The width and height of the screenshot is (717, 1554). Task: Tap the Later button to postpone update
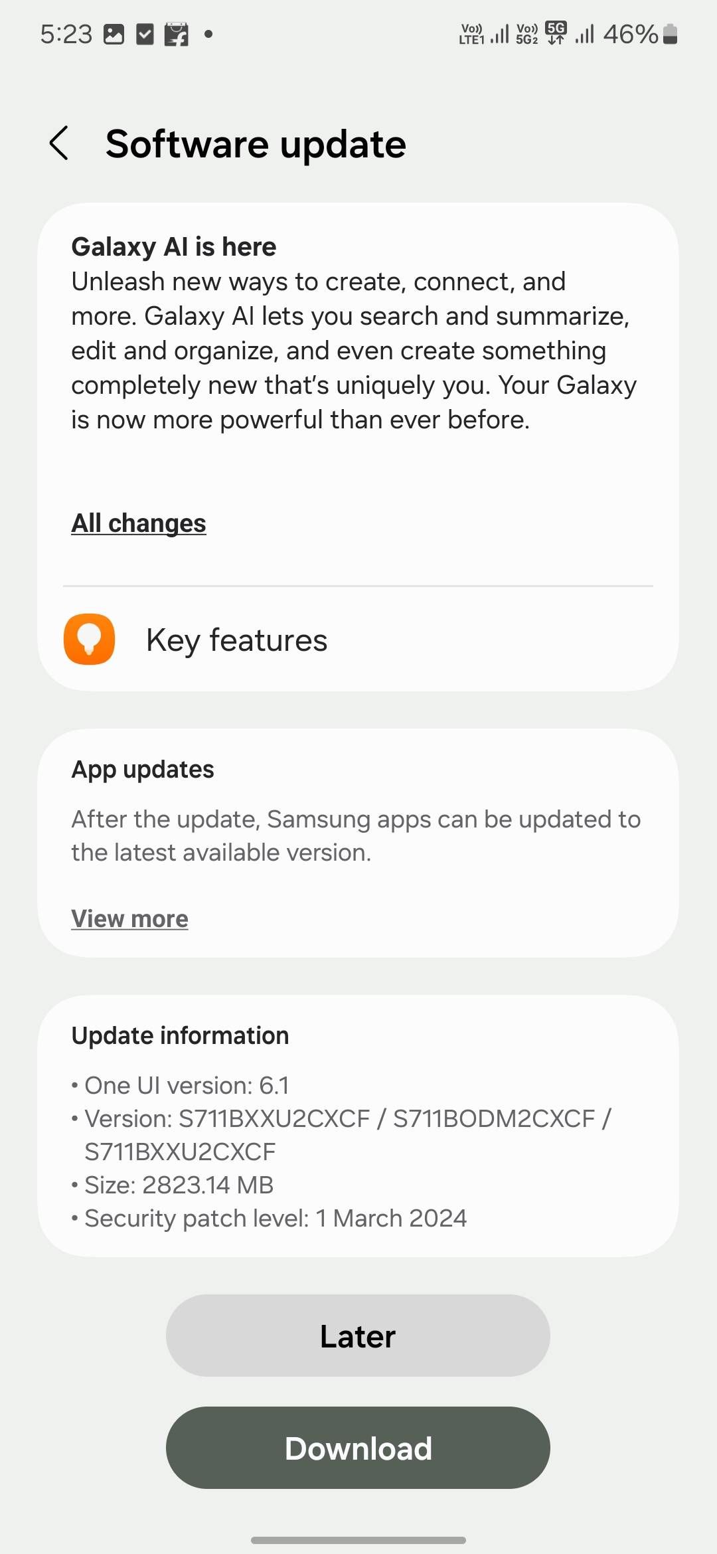[x=357, y=1336]
